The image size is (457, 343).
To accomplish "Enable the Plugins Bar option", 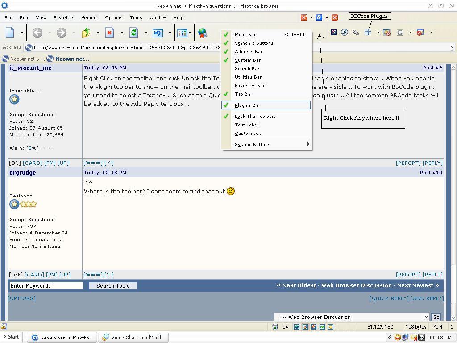I will tap(248, 105).
